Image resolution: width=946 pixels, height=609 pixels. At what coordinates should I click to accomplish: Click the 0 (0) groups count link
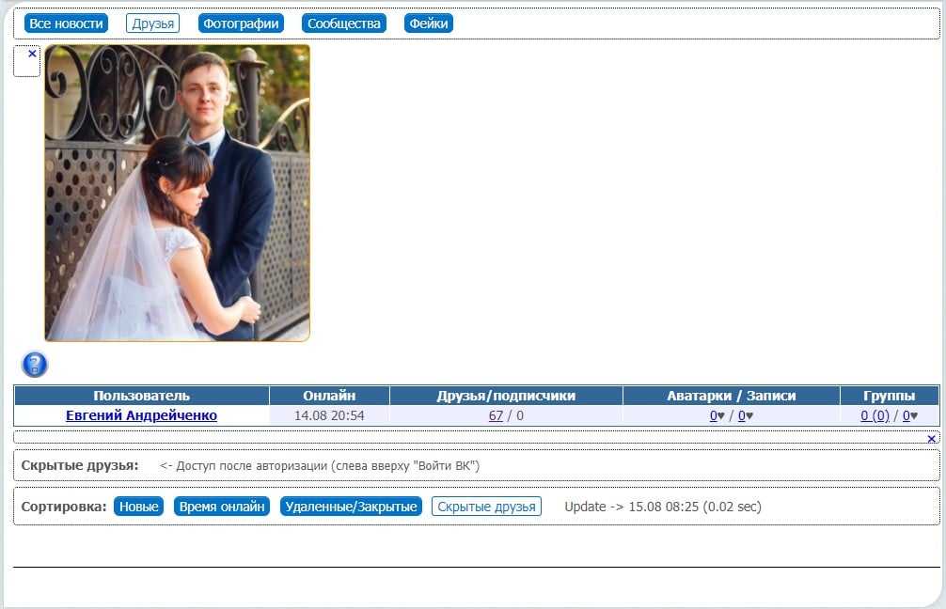pyautogui.click(x=875, y=415)
